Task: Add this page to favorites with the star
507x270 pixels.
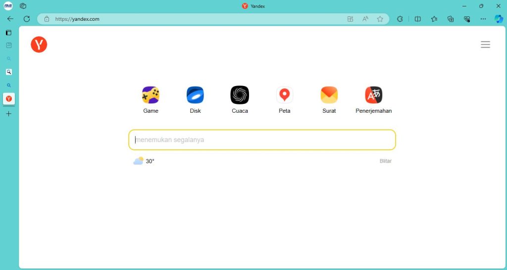Action: click(x=380, y=19)
